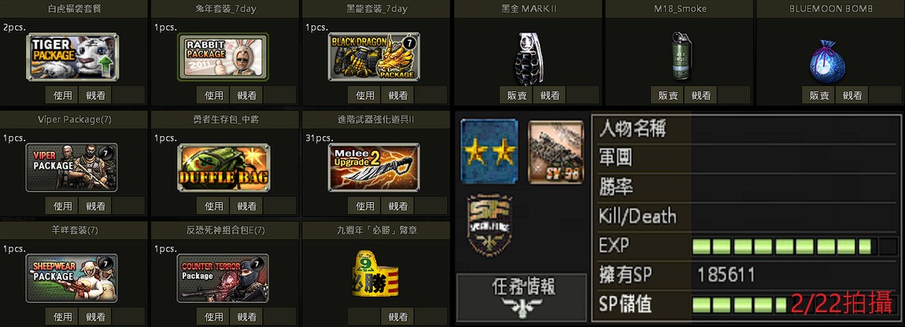Click the Duffle Bag item icon
This screenshot has height=327, width=905.
tap(223, 167)
